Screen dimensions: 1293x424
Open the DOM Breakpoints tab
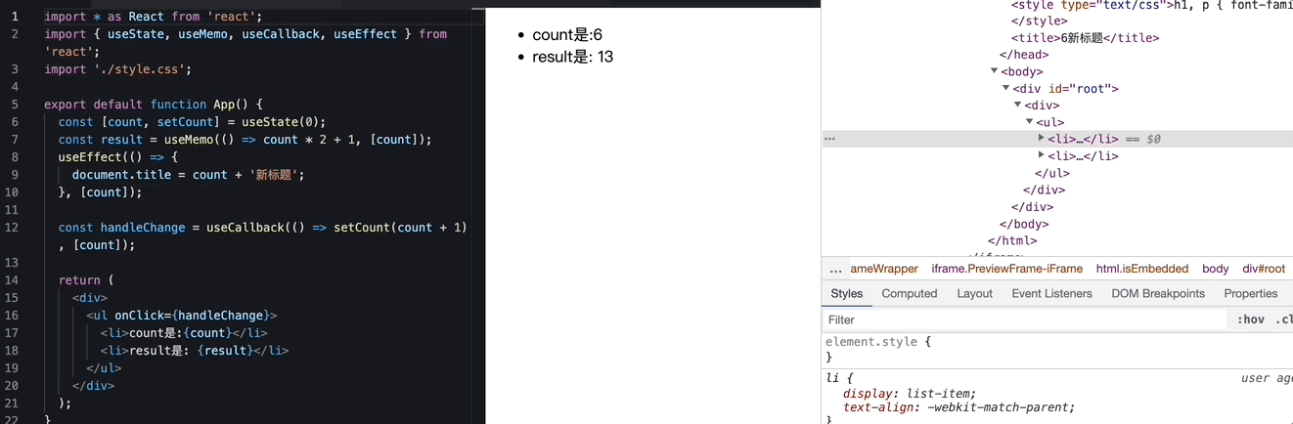click(x=1158, y=293)
